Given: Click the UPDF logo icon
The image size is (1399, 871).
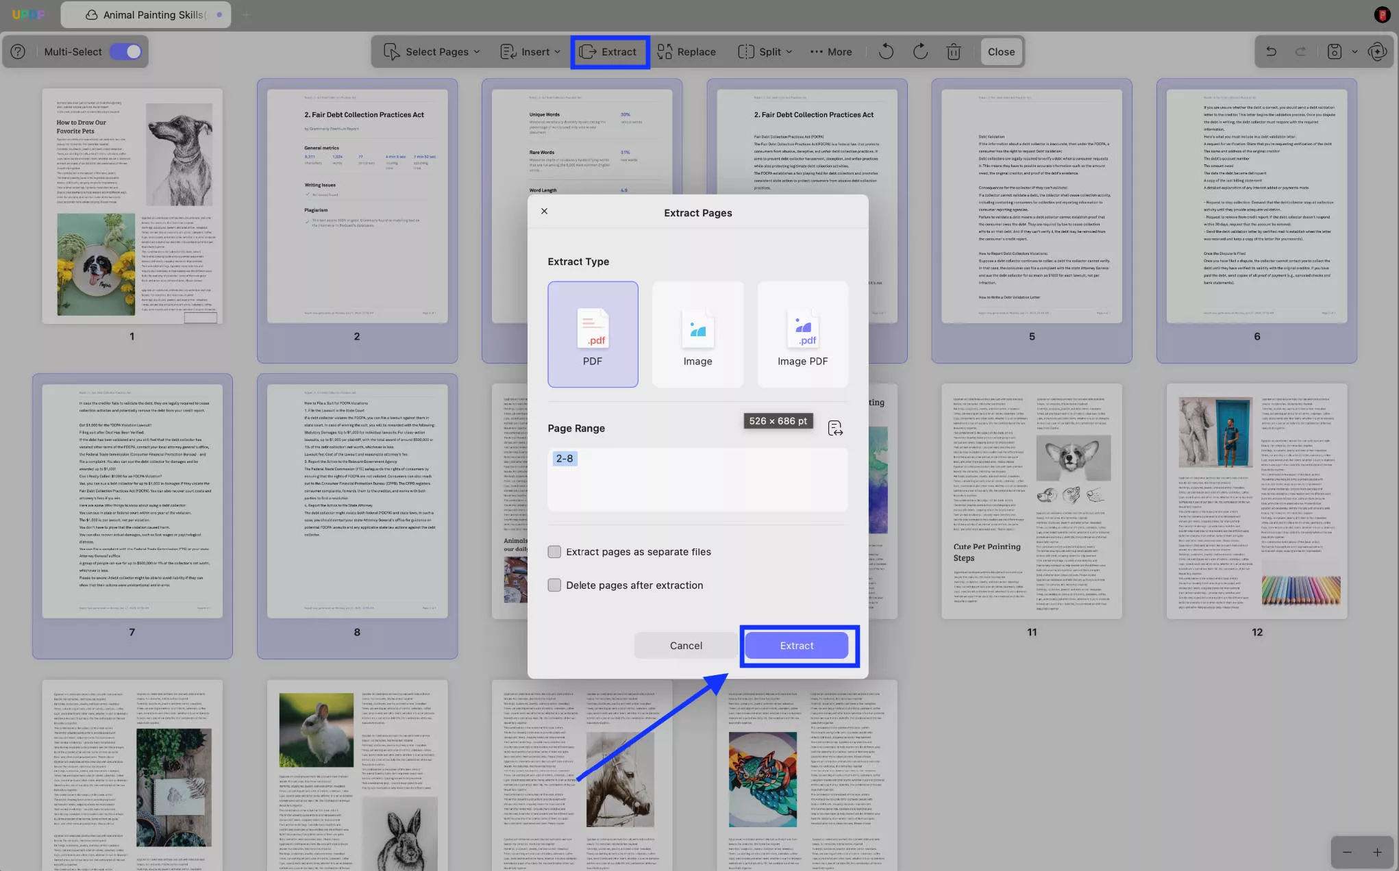Looking at the screenshot, I should [28, 14].
